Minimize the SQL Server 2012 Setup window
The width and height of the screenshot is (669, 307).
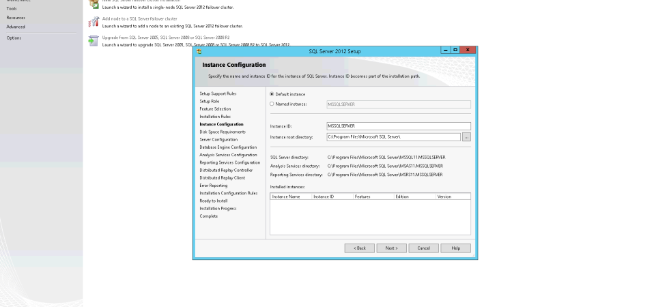(x=445, y=50)
